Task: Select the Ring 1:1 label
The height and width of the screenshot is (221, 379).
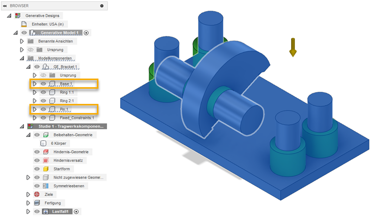Action: [x=67, y=92]
